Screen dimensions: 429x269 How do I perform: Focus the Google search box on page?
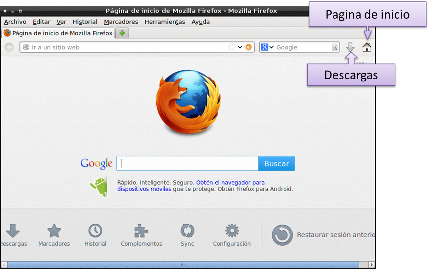point(187,164)
